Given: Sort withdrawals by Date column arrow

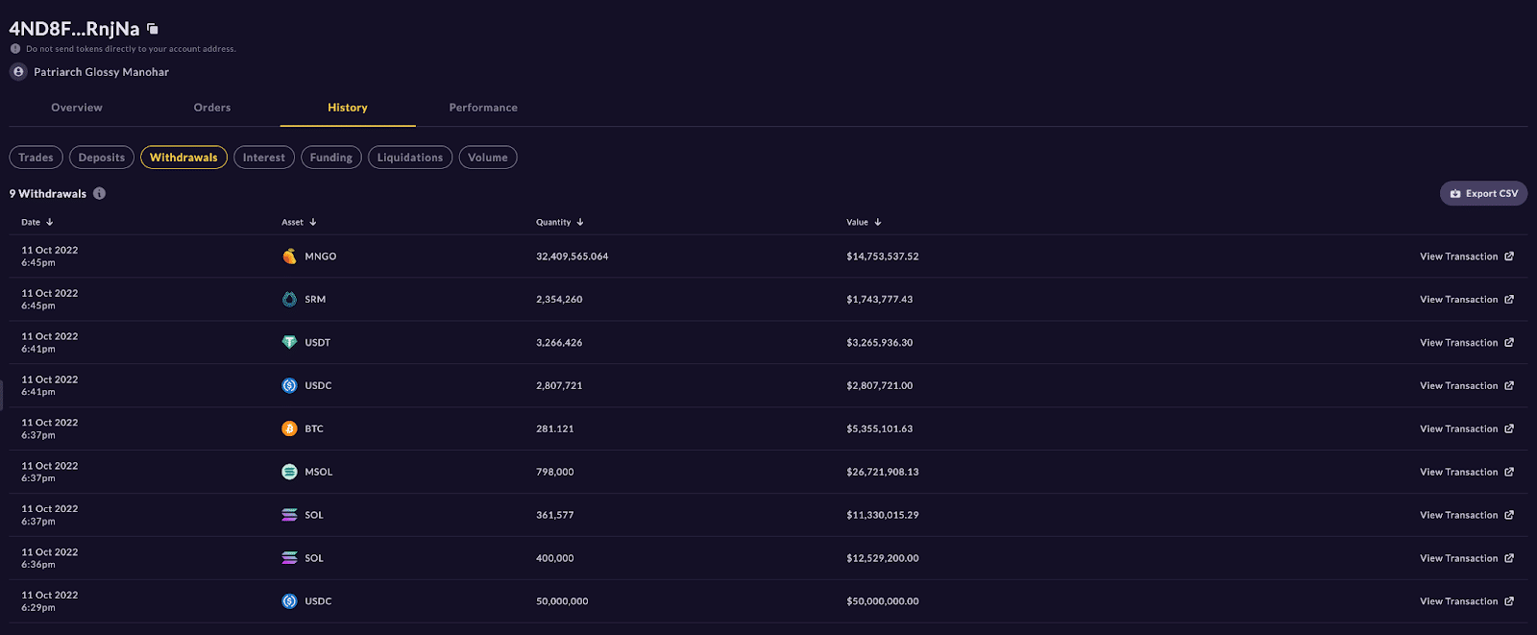Looking at the screenshot, I should tap(50, 222).
